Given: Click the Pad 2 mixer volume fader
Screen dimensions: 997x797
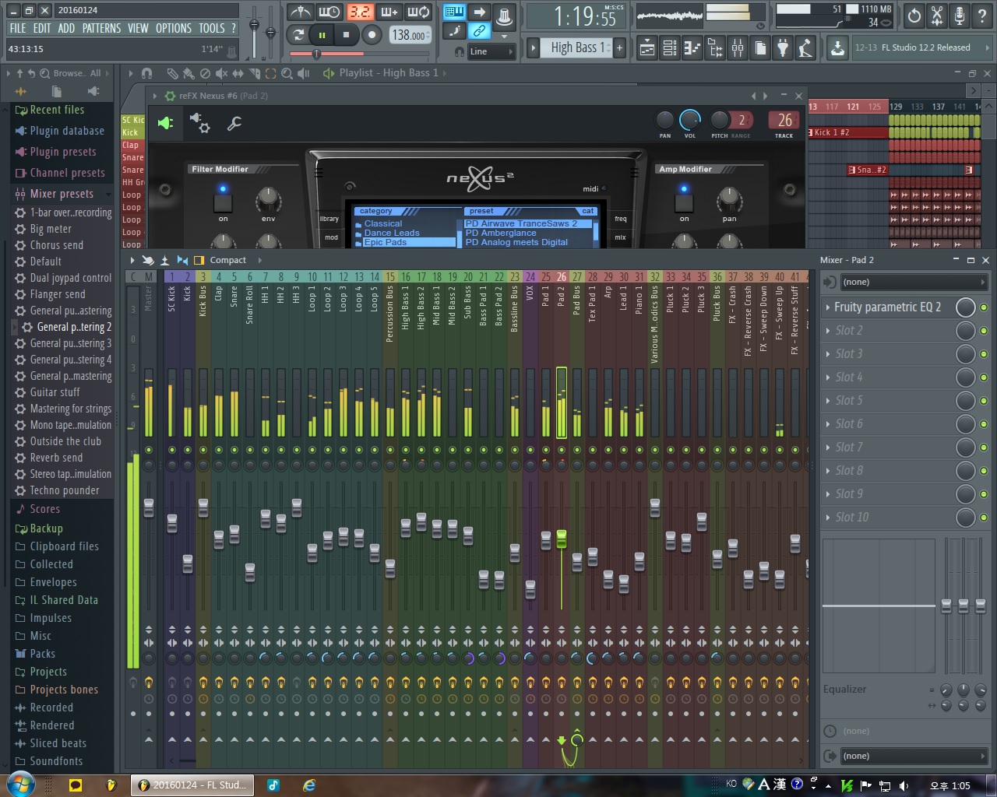Looking at the screenshot, I should (562, 539).
